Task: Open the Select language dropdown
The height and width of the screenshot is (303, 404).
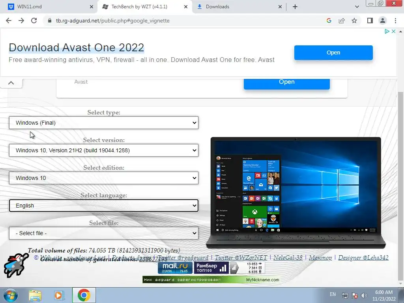Action: (x=104, y=206)
